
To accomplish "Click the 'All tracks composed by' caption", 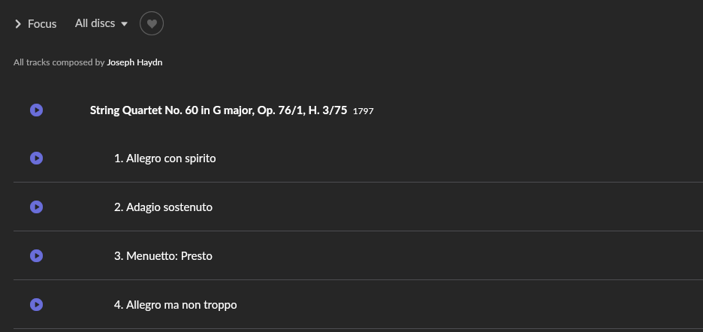I will [x=59, y=62].
